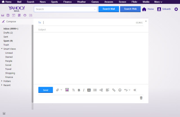Open the Spam (9) folder
The image size is (180, 117).
click(8, 41)
